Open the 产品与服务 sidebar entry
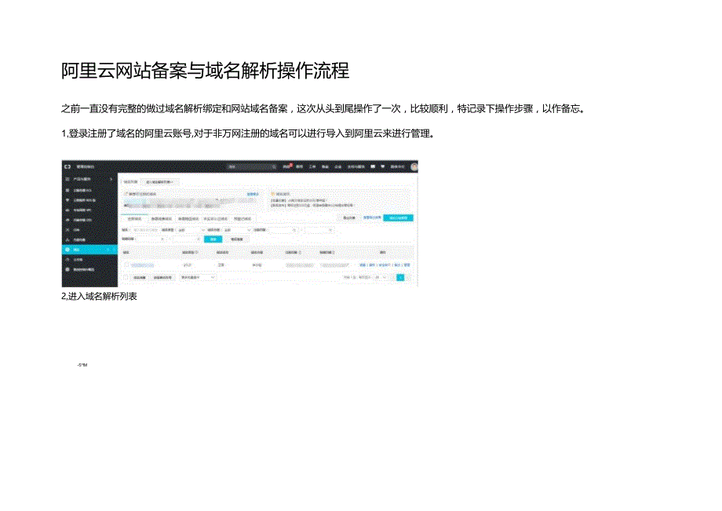Viewport: 722px width, 511px height. [x=82, y=178]
